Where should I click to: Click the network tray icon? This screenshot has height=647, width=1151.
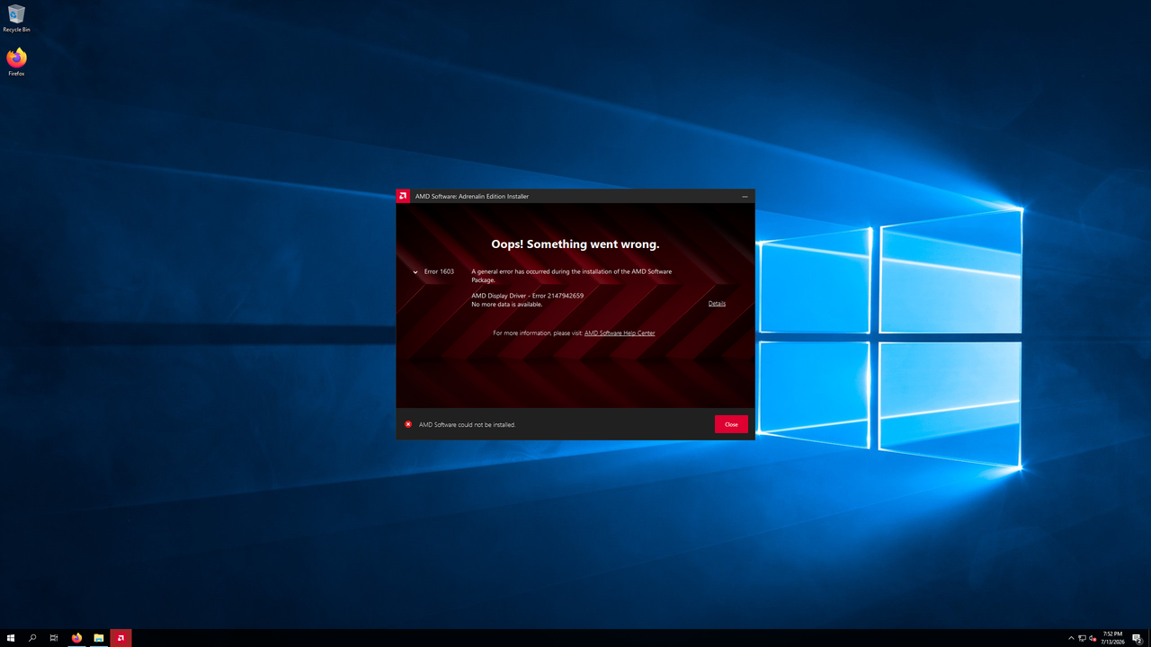[x=1082, y=638]
